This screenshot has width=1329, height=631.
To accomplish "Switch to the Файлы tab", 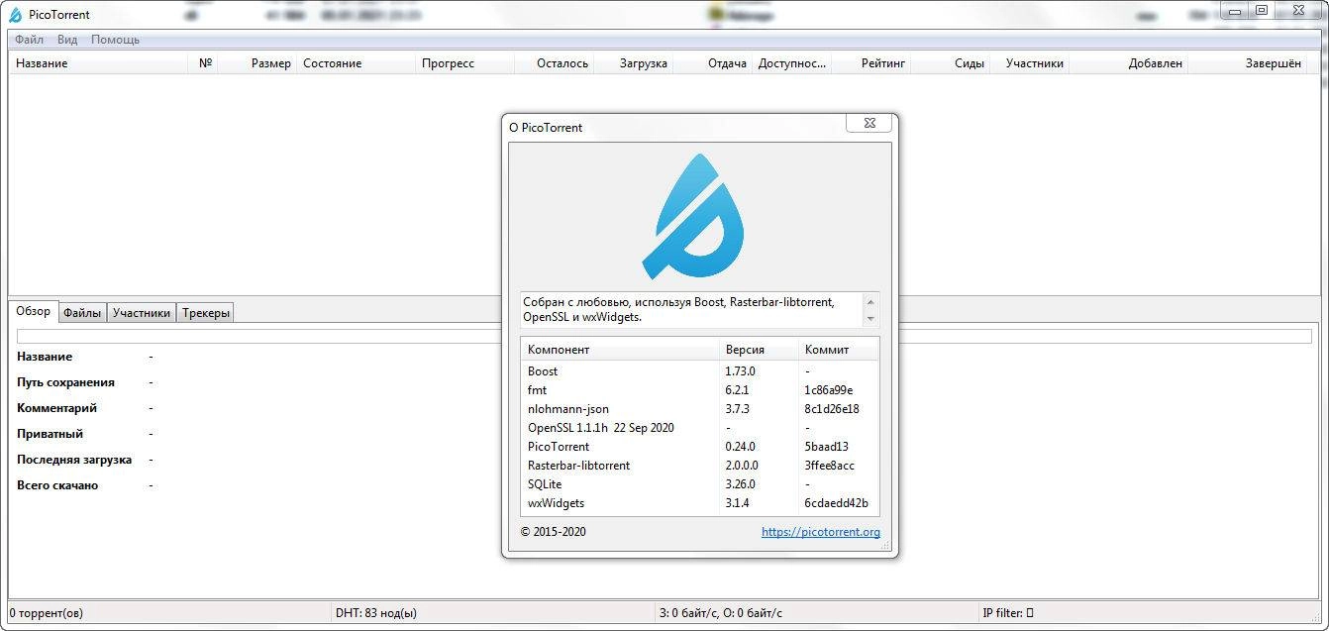I will tap(82, 313).
